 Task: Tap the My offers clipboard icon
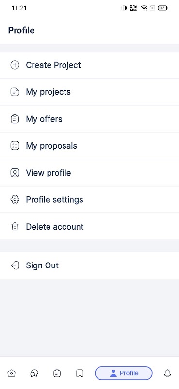point(15,119)
